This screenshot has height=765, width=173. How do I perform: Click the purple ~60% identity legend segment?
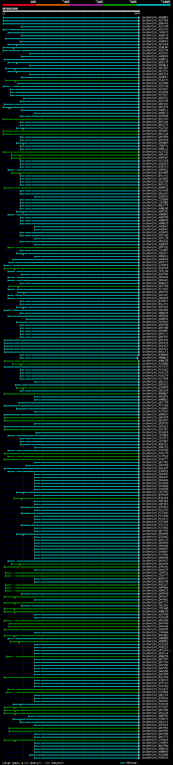[87, 5]
